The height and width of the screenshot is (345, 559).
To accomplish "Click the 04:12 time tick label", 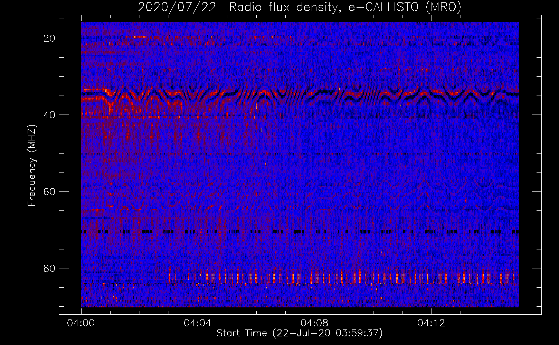I will (432, 323).
